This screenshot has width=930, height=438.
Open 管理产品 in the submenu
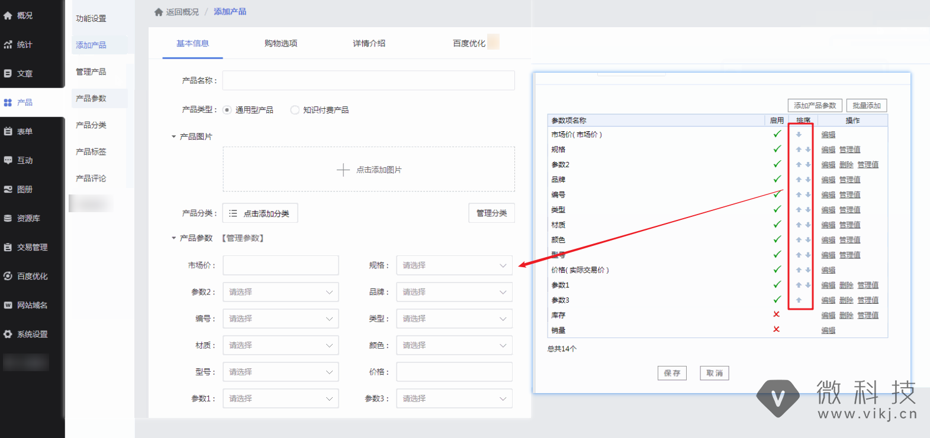[91, 72]
